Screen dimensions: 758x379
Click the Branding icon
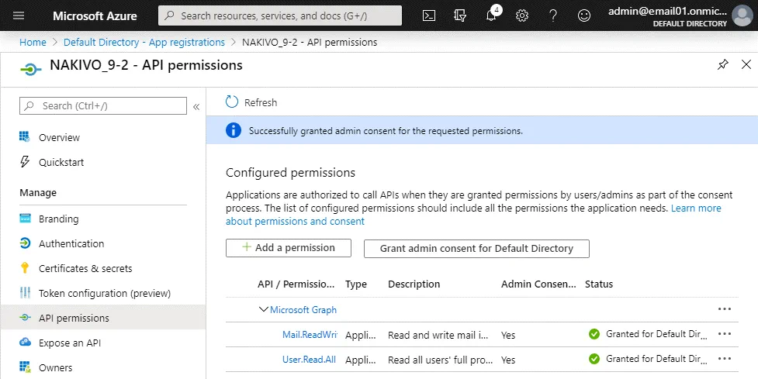25,219
